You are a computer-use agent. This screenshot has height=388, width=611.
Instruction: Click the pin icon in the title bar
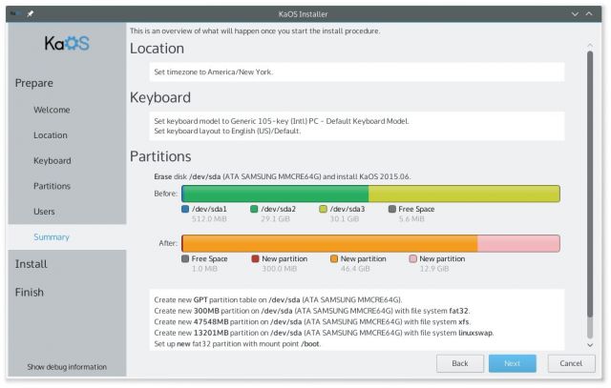pyautogui.click(x=30, y=13)
